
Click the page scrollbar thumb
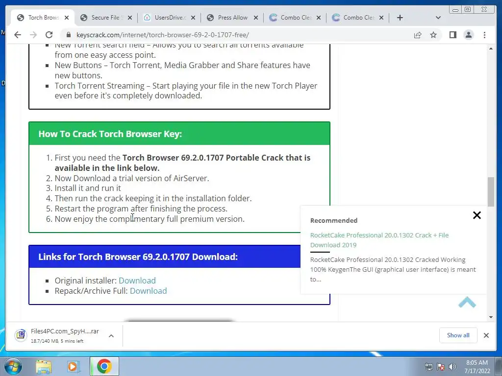click(491, 191)
